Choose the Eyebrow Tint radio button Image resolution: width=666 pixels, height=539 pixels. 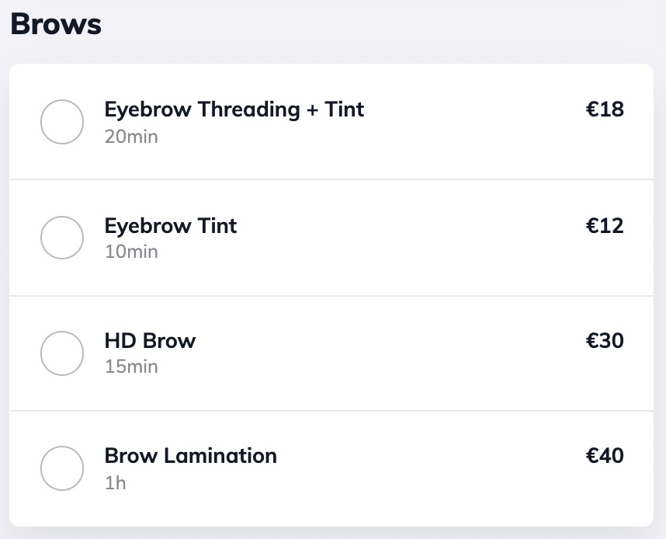(62, 238)
